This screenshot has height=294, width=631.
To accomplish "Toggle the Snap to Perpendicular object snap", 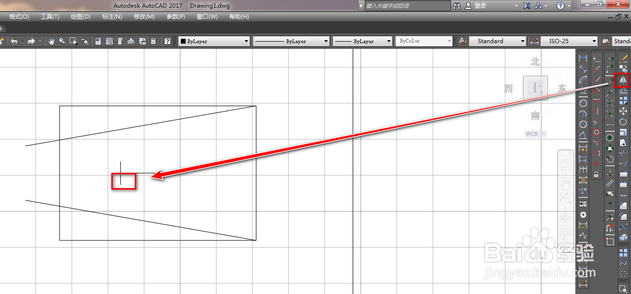I will pyautogui.click(x=610, y=172).
